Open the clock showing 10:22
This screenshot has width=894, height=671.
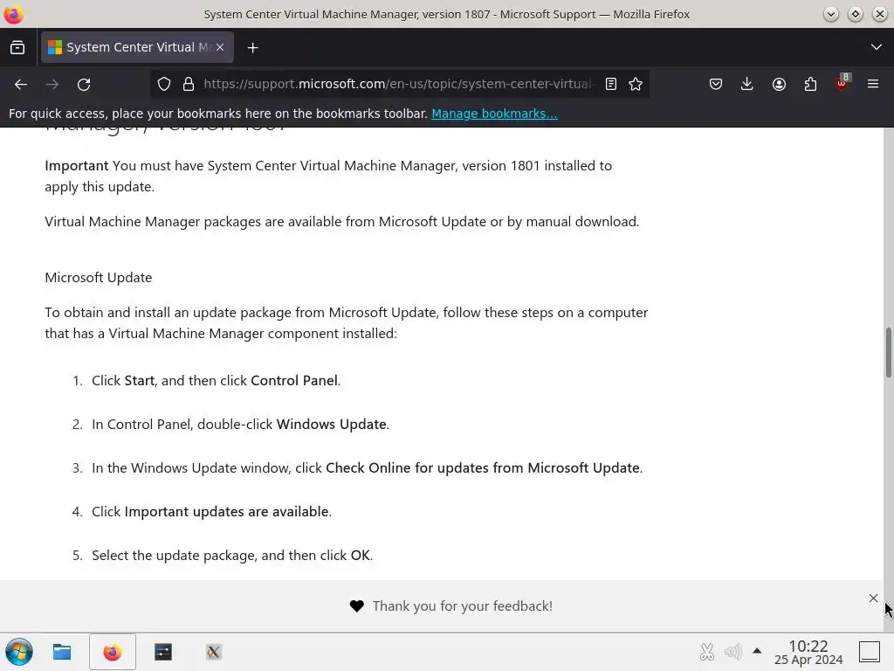(x=808, y=652)
